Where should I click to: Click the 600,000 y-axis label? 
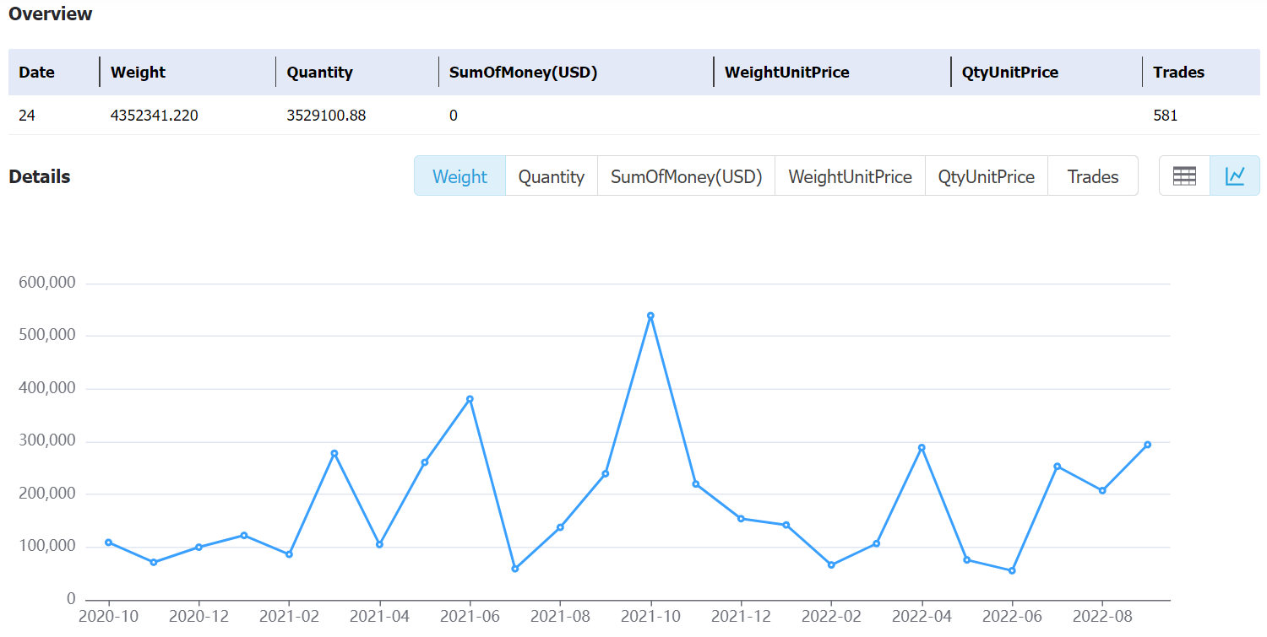coord(47,283)
